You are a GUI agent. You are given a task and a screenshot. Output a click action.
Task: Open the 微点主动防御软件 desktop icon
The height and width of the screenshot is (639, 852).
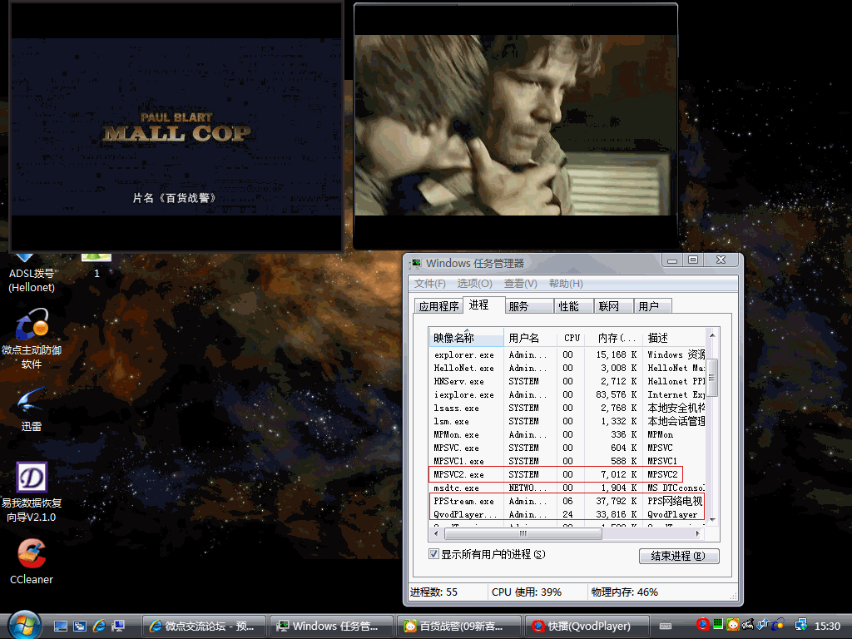pyautogui.click(x=32, y=339)
